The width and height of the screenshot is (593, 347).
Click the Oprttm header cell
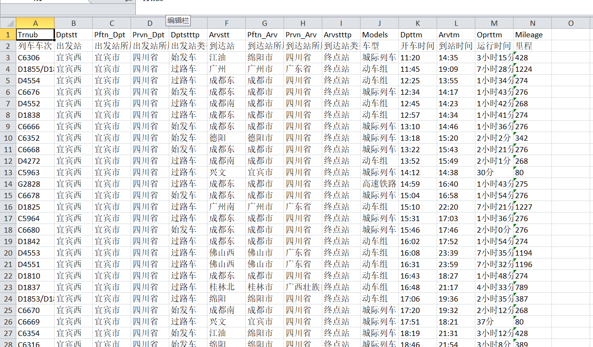click(x=494, y=34)
